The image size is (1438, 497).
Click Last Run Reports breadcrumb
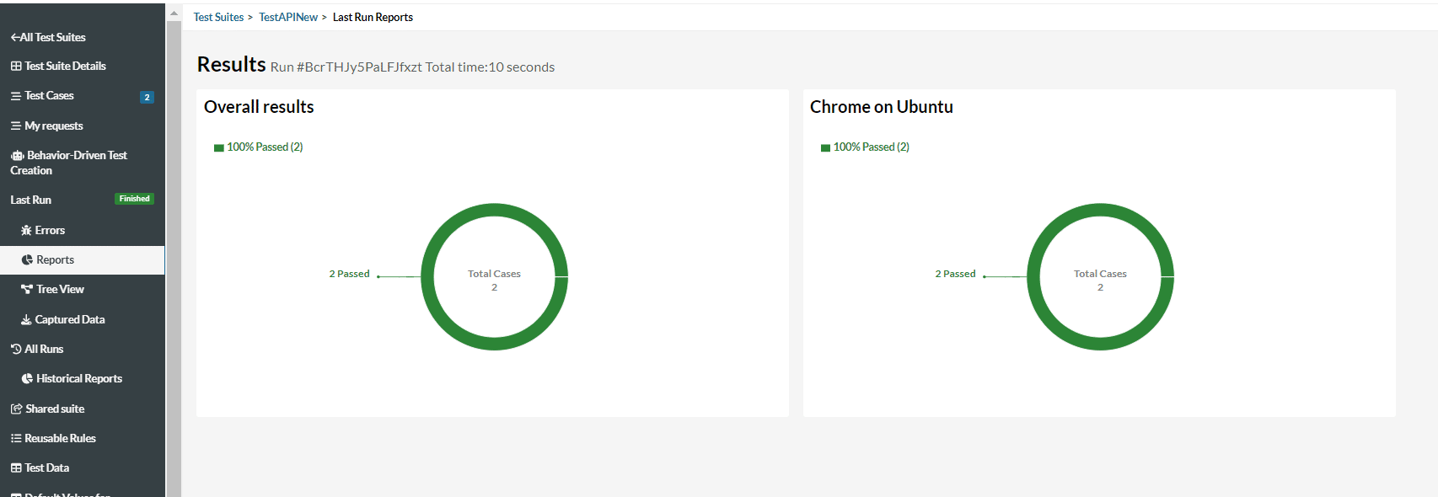tap(373, 17)
